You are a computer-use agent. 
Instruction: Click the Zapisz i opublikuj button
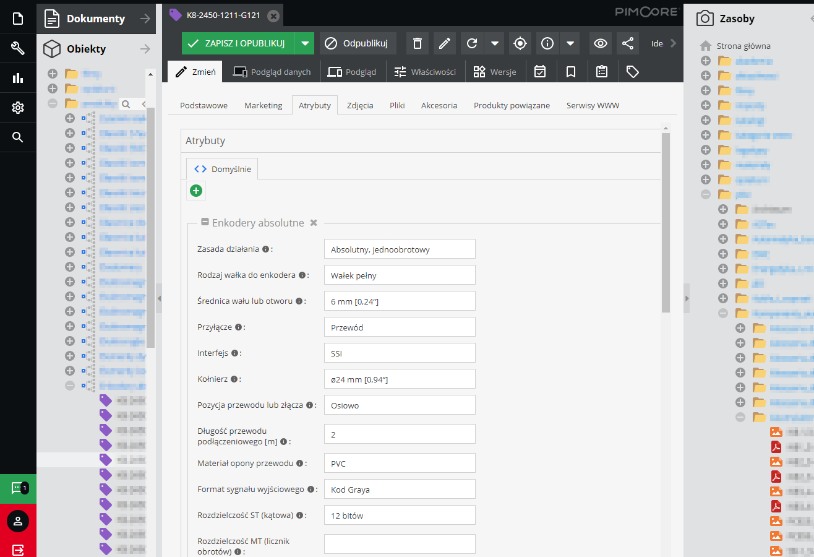coord(238,43)
